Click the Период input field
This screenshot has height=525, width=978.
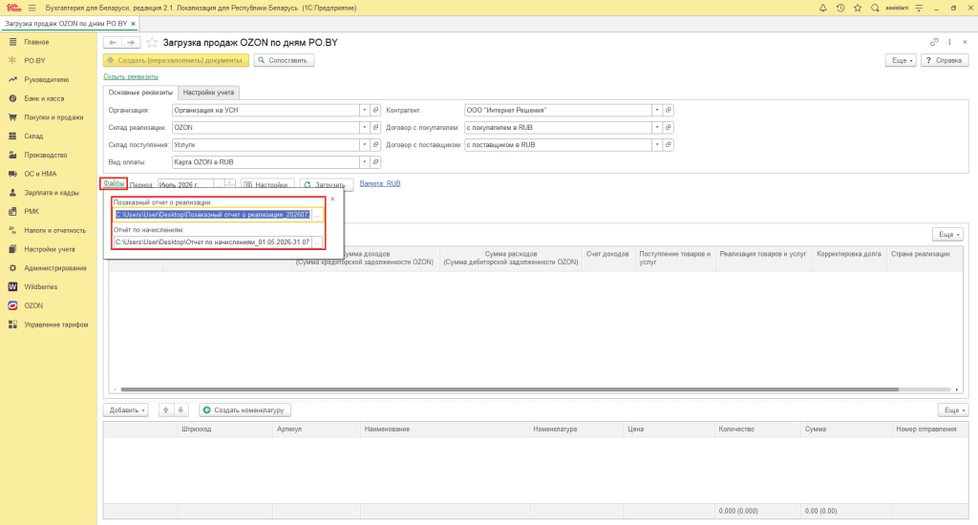186,184
